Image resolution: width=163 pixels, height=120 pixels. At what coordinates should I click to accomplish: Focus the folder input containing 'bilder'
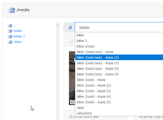point(119,27)
